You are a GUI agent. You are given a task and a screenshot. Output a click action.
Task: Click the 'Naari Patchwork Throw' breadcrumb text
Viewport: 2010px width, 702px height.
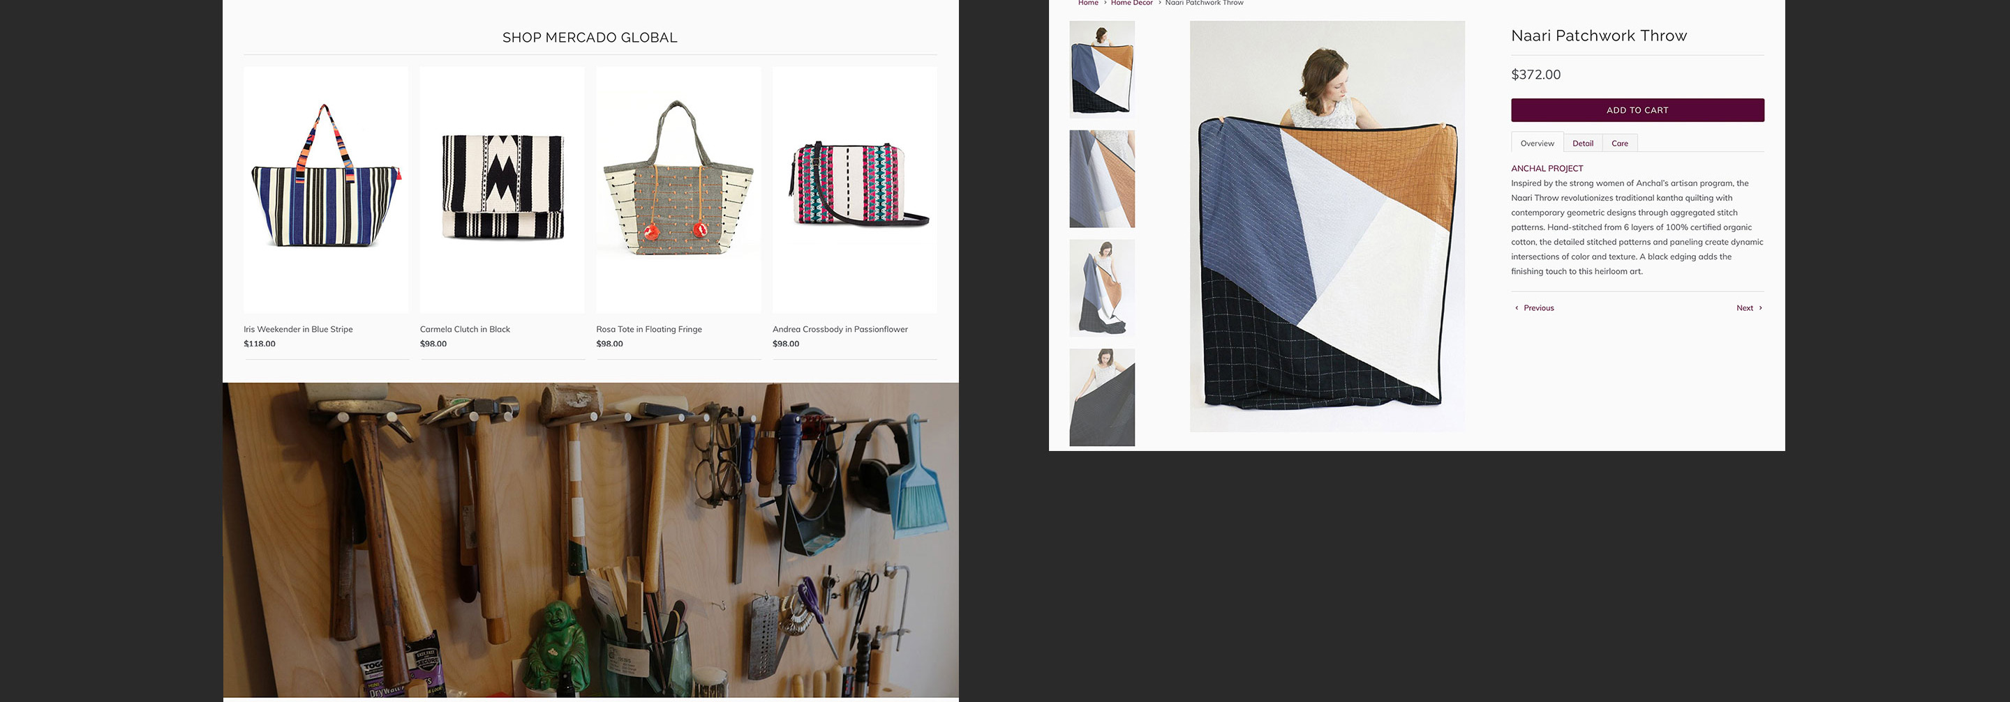[x=1204, y=3]
